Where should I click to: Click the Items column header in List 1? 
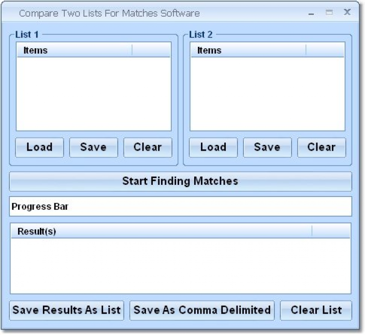coord(74,50)
